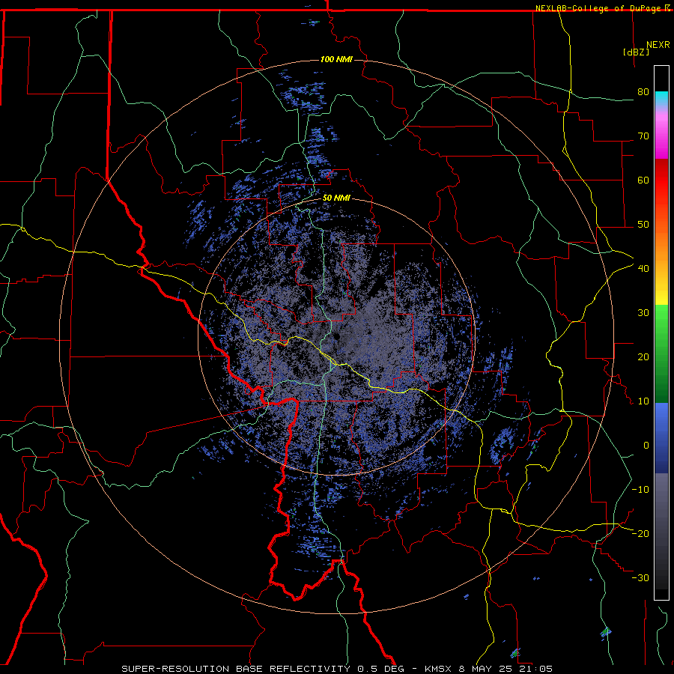Viewport: 674px width, 674px height.
Task: Click the 70 value on the dBZ scale
Action: [643, 136]
